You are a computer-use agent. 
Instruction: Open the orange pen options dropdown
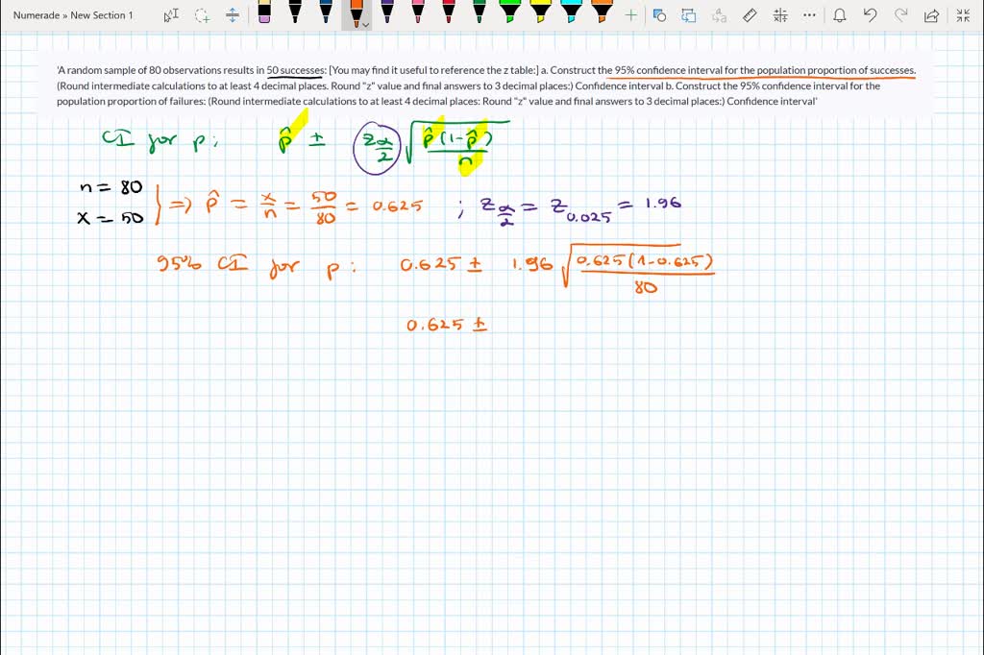click(366, 23)
